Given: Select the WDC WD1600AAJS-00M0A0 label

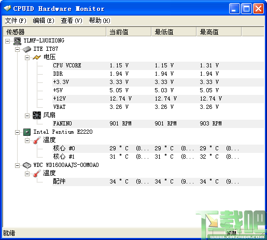Looking at the screenshot, I should coord(66,165).
